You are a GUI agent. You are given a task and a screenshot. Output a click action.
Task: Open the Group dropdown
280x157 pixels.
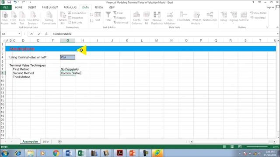tap(224, 17)
